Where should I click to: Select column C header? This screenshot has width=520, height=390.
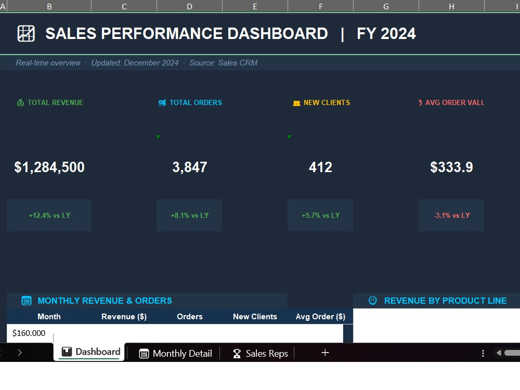tap(124, 6)
